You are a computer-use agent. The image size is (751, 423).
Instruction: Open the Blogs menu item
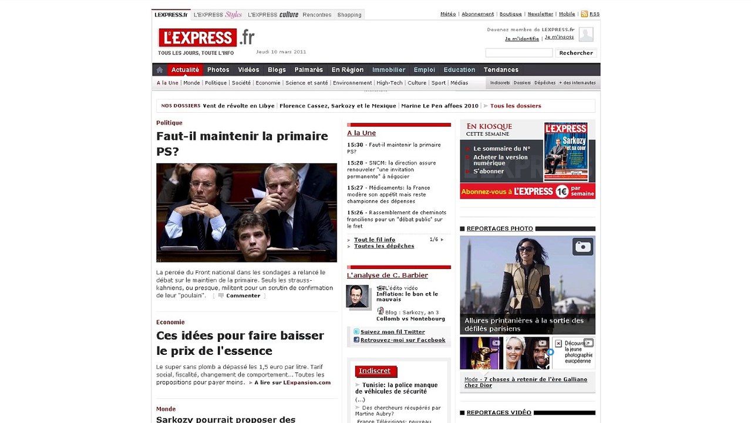(277, 70)
